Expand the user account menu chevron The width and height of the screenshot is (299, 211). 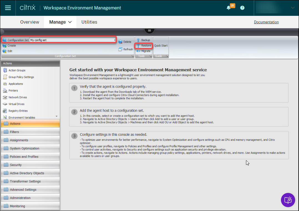coord(293,8)
